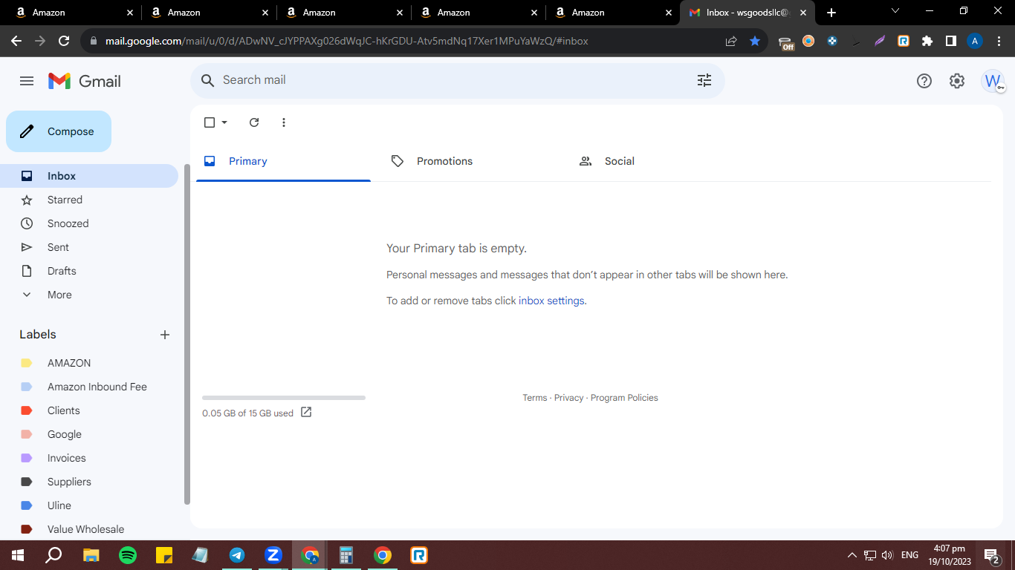Open the Google account avatar

tap(993, 81)
